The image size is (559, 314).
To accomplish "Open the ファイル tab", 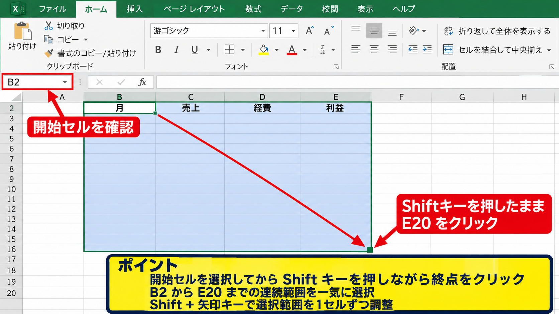I will (x=52, y=9).
